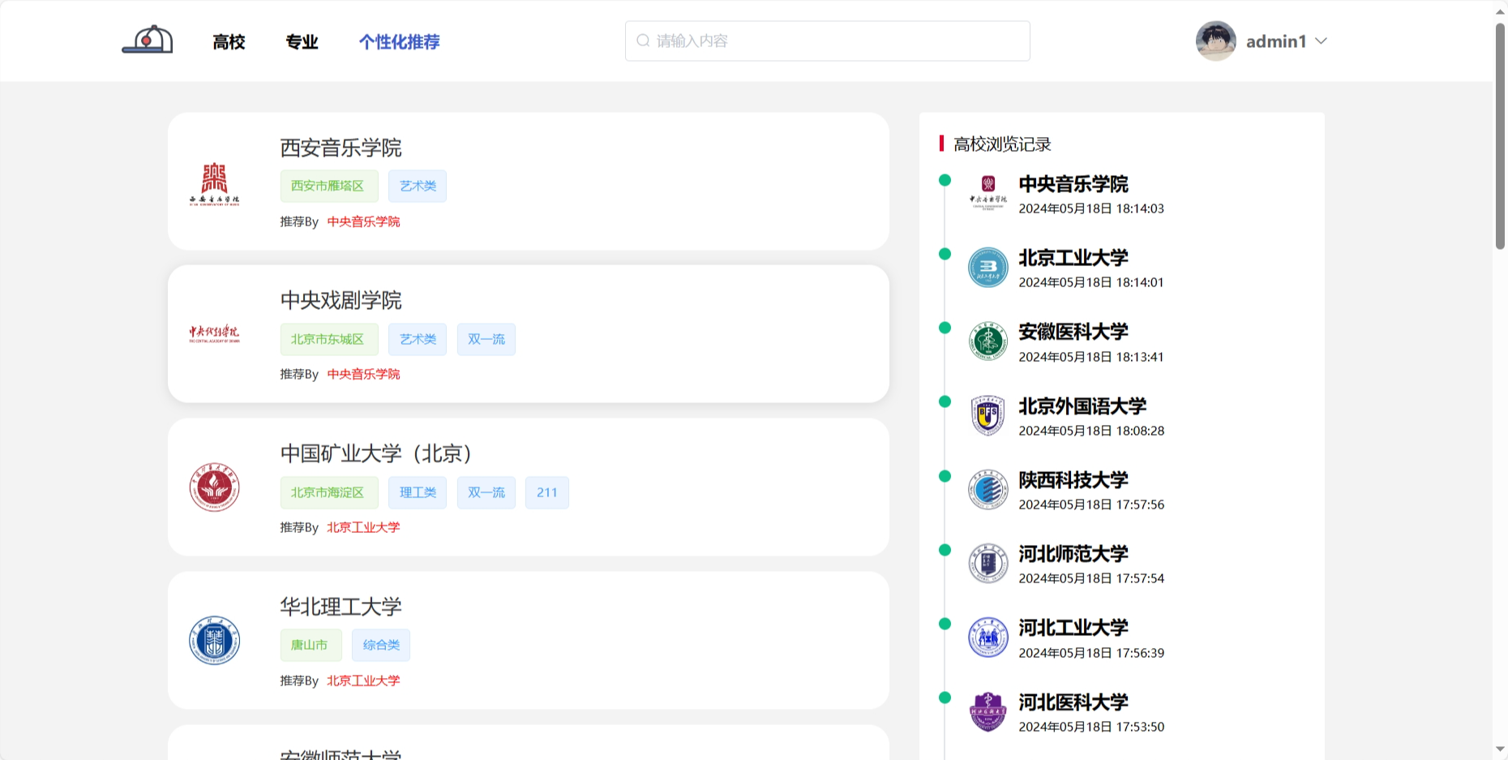Open the 华北理工大学 card title
Viewport: 1508px width, 760px height.
(341, 607)
